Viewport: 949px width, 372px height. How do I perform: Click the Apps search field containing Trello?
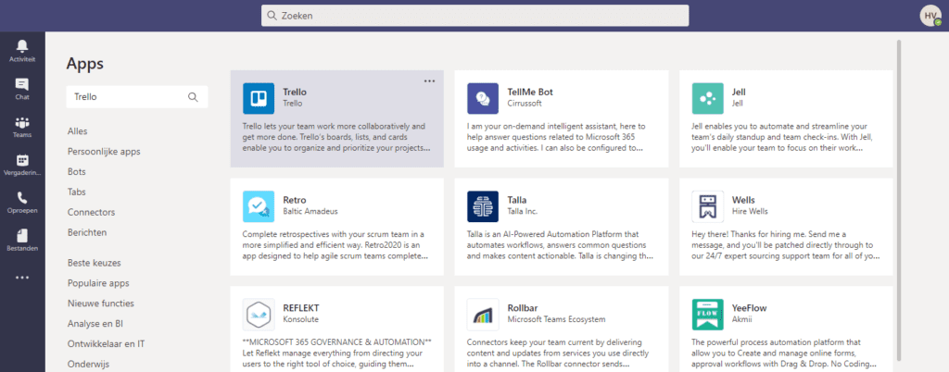click(137, 96)
